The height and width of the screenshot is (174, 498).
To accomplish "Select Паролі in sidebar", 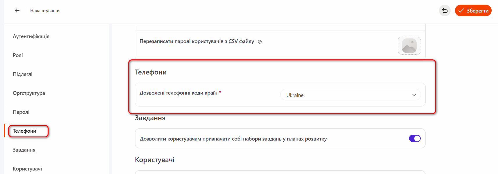I will 21,112.
